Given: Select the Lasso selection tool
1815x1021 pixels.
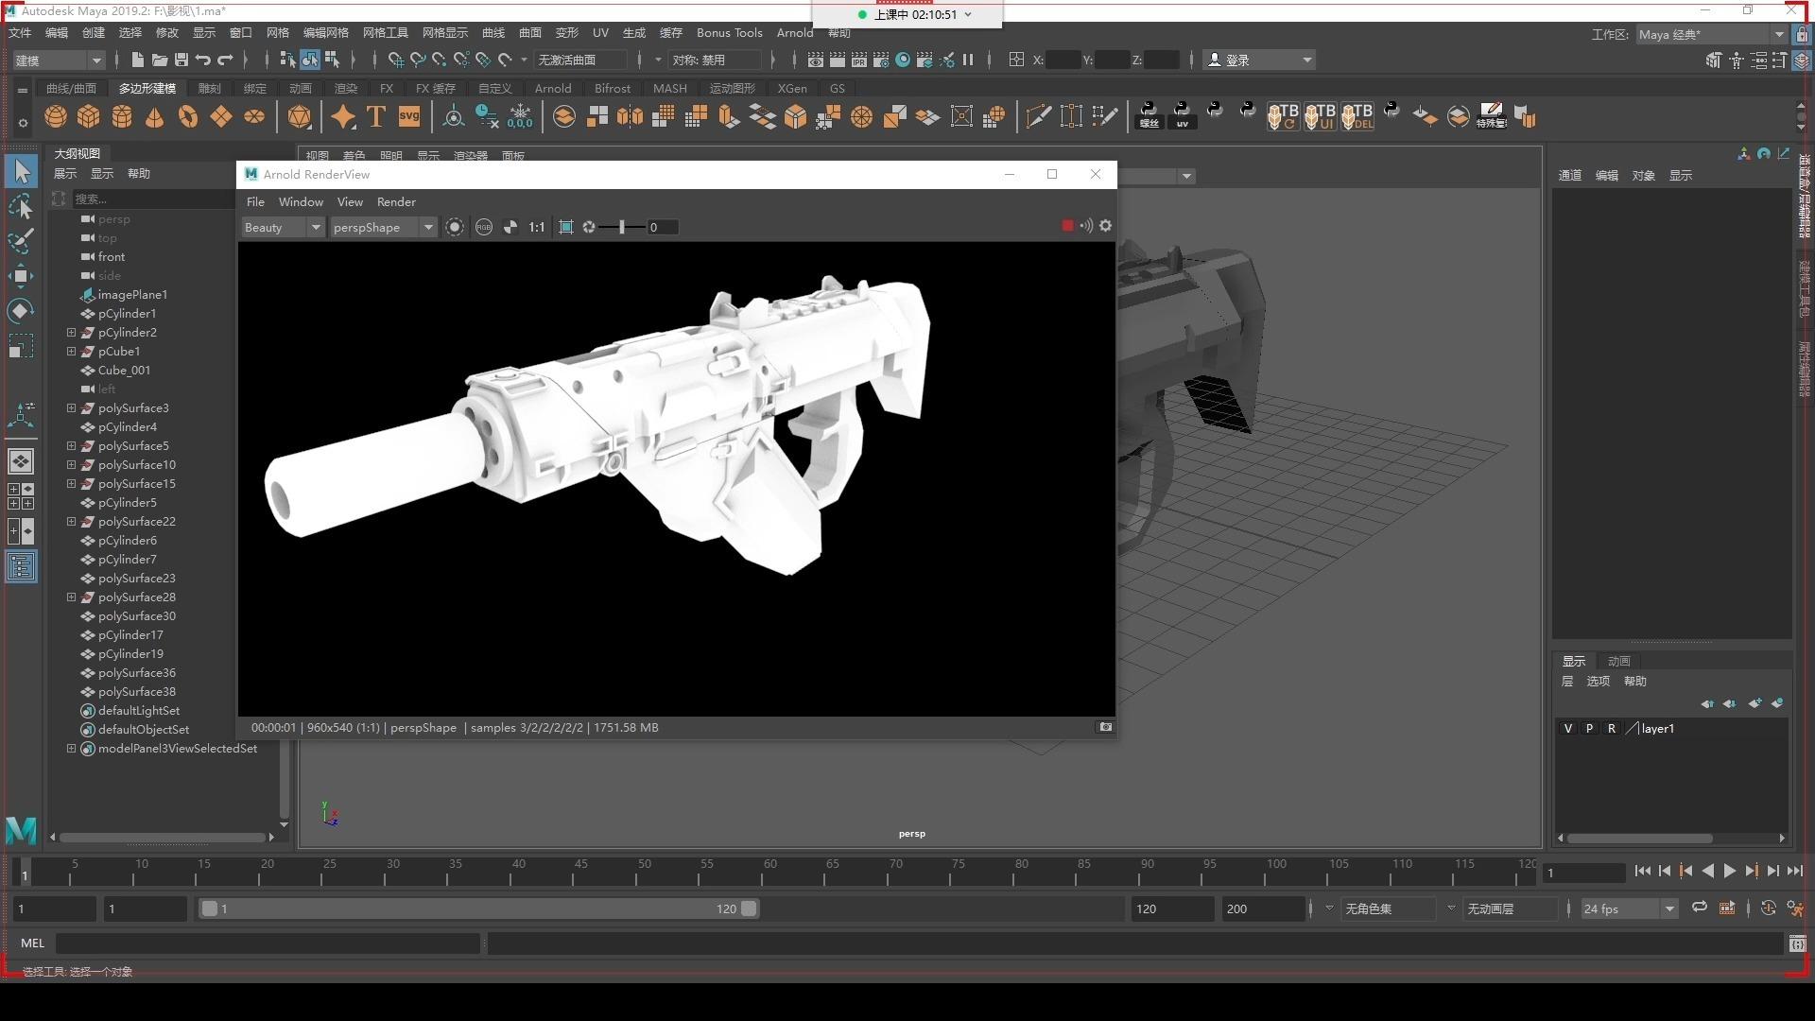Looking at the screenshot, I should pyautogui.click(x=20, y=210).
